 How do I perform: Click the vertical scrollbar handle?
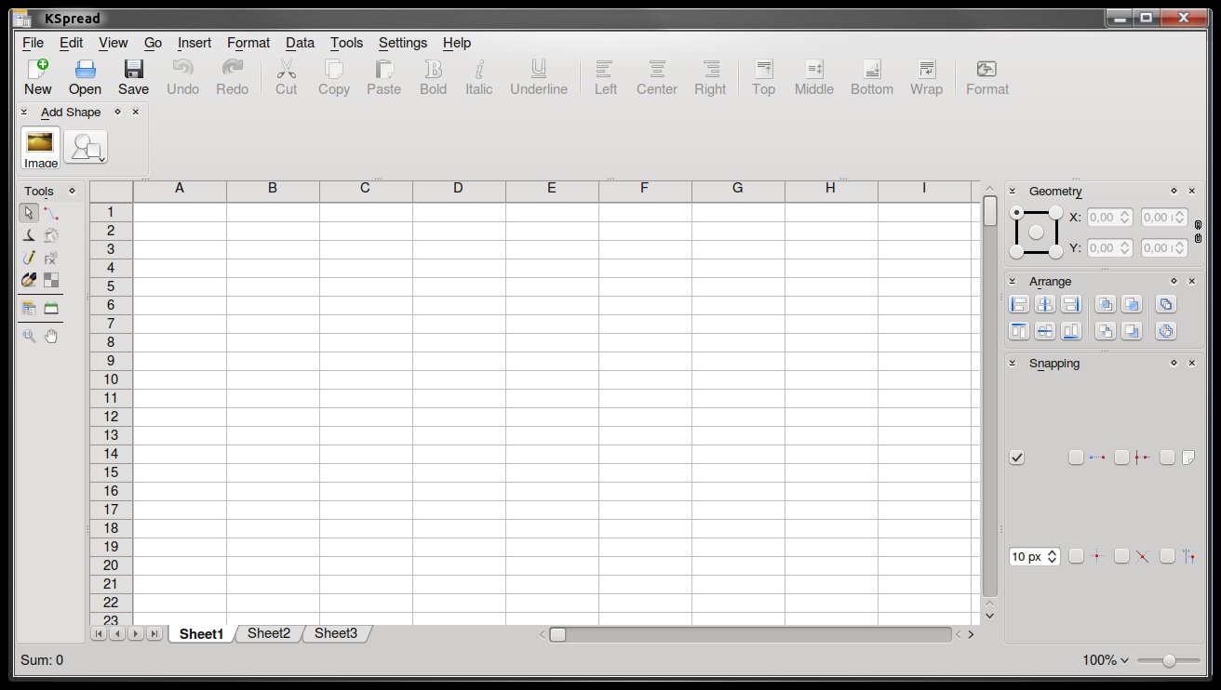pyautogui.click(x=990, y=211)
